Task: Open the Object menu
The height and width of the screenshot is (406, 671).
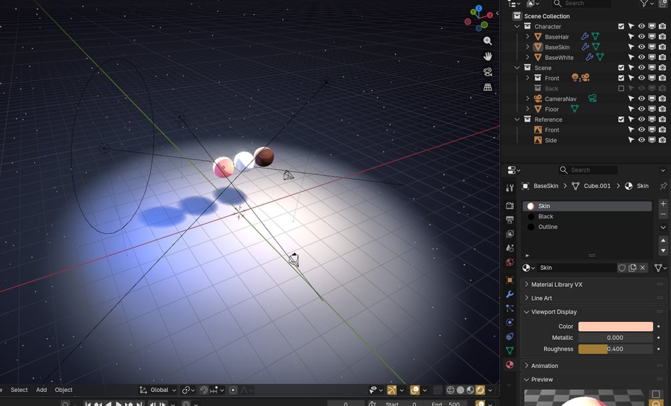Action: tap(63, 390)
